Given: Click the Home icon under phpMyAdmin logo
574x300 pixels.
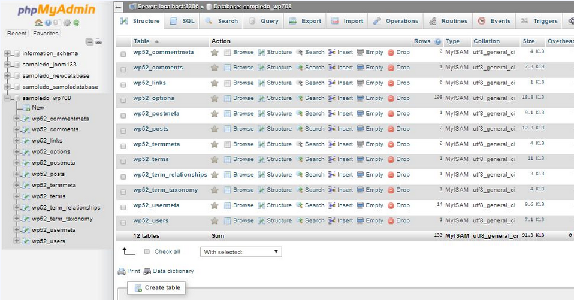Looking at the screenshot, I should click(x=39, y=23).
